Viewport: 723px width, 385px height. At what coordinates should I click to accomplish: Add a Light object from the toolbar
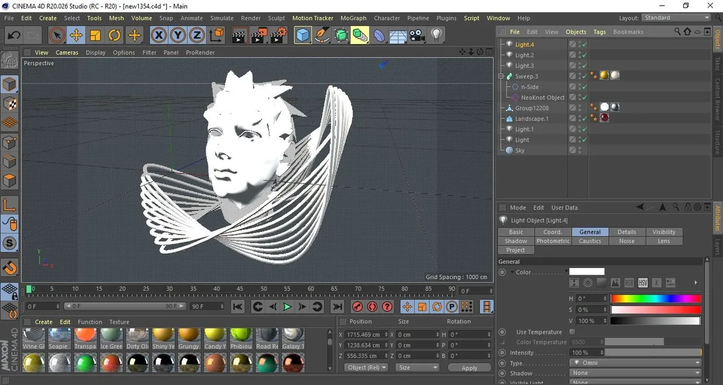point(436,36)
